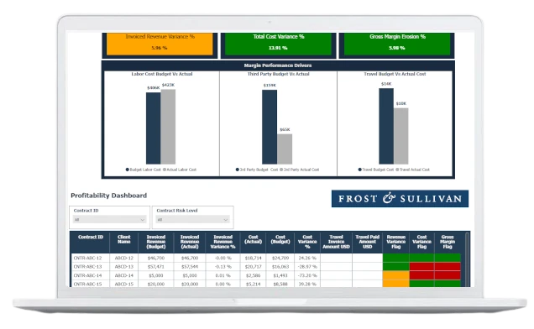Click the $2,586 actual cost cell
The height and width of the screenshot is (329, 534).
click(253, 275)
